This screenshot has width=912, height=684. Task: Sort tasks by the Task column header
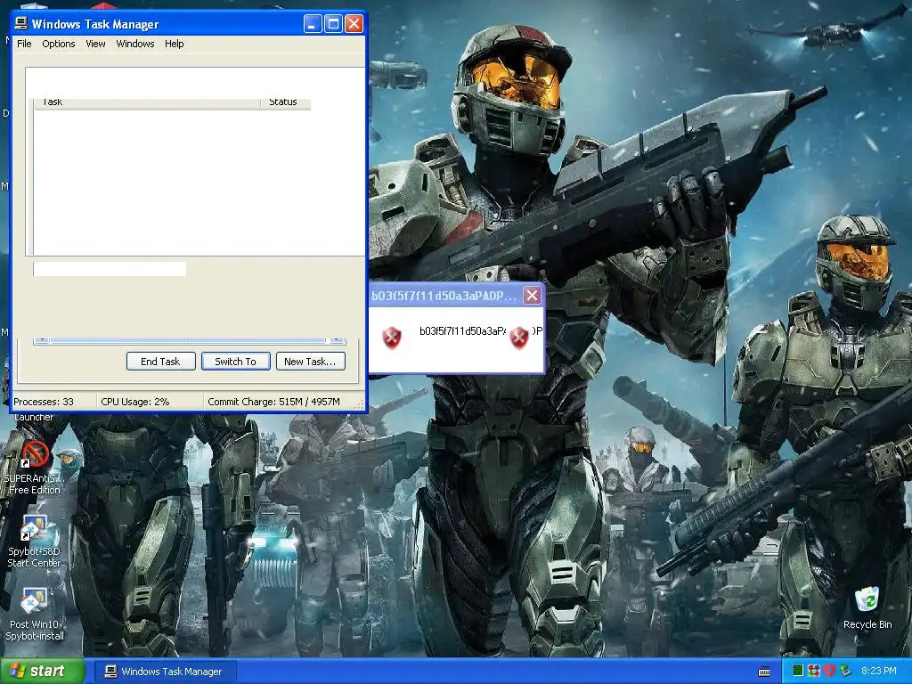(147, 103)
